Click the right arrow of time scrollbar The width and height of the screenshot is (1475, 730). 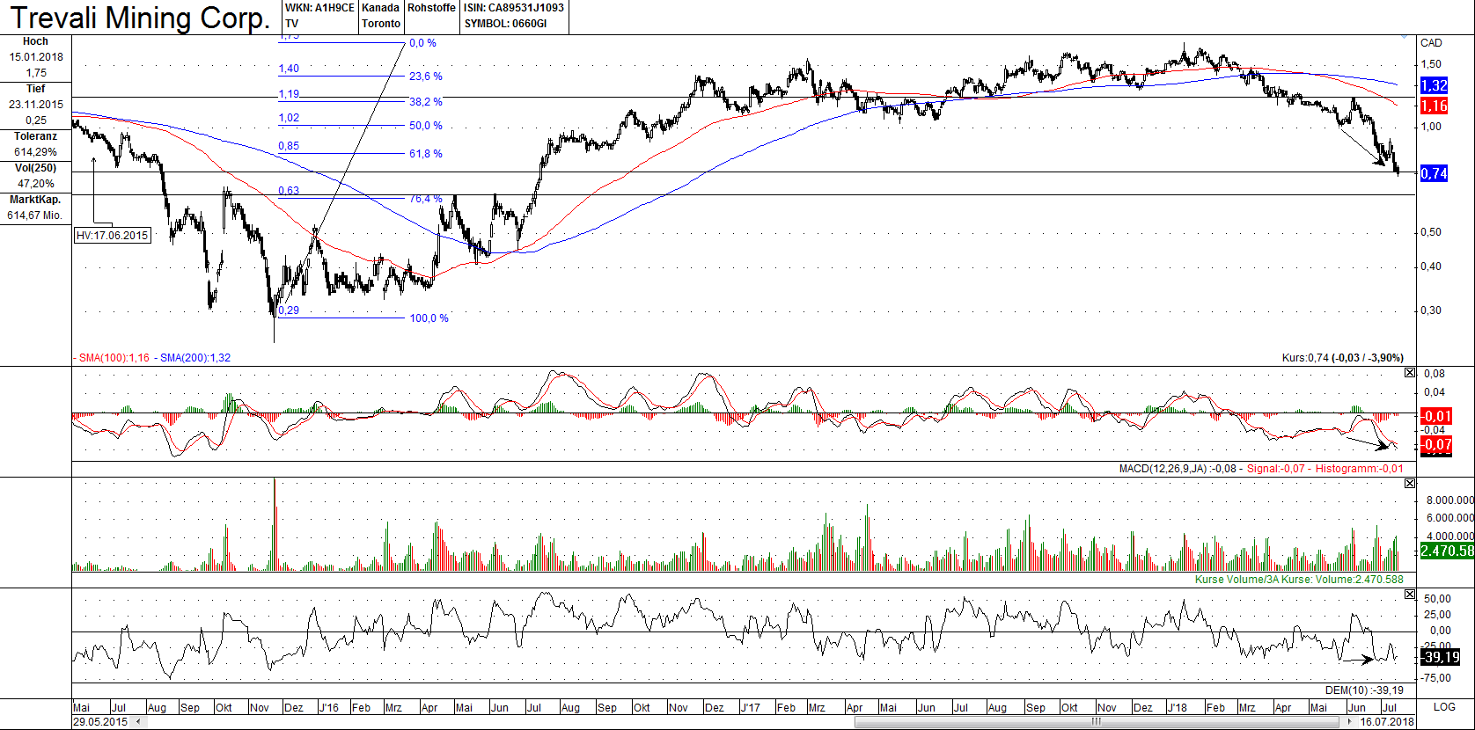(x=1350, y=722)
